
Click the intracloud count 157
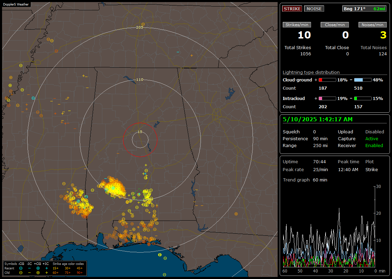click(358, 107)
